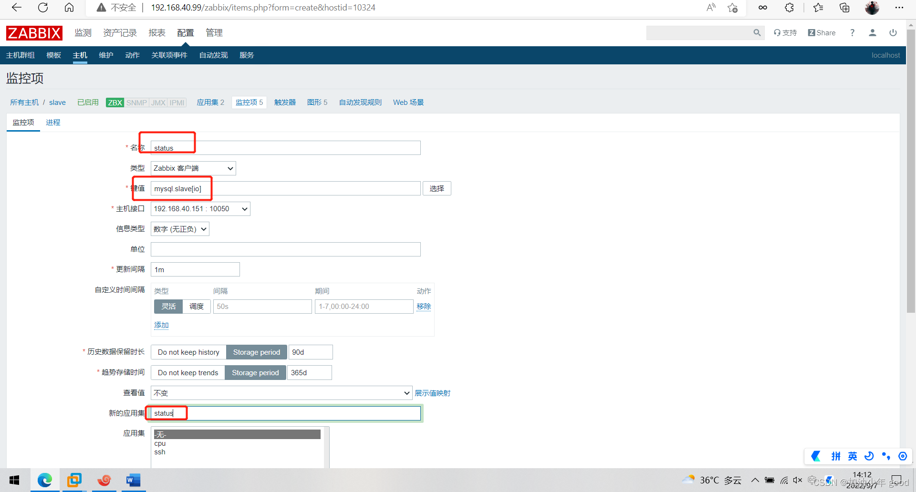
Task: Open 触发器 link
Action: click(285, 102)
